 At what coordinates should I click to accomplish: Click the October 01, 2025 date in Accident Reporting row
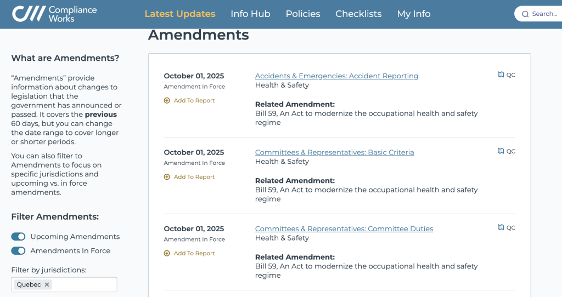coord(194,76)
